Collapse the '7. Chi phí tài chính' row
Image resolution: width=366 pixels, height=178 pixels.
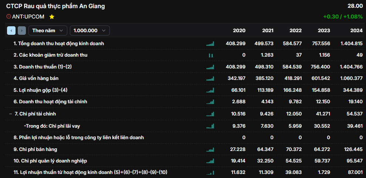10,114
